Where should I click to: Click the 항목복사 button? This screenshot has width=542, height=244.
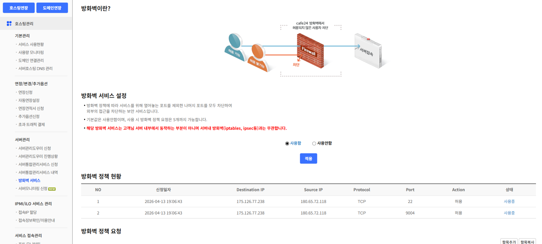click(527, 242)
